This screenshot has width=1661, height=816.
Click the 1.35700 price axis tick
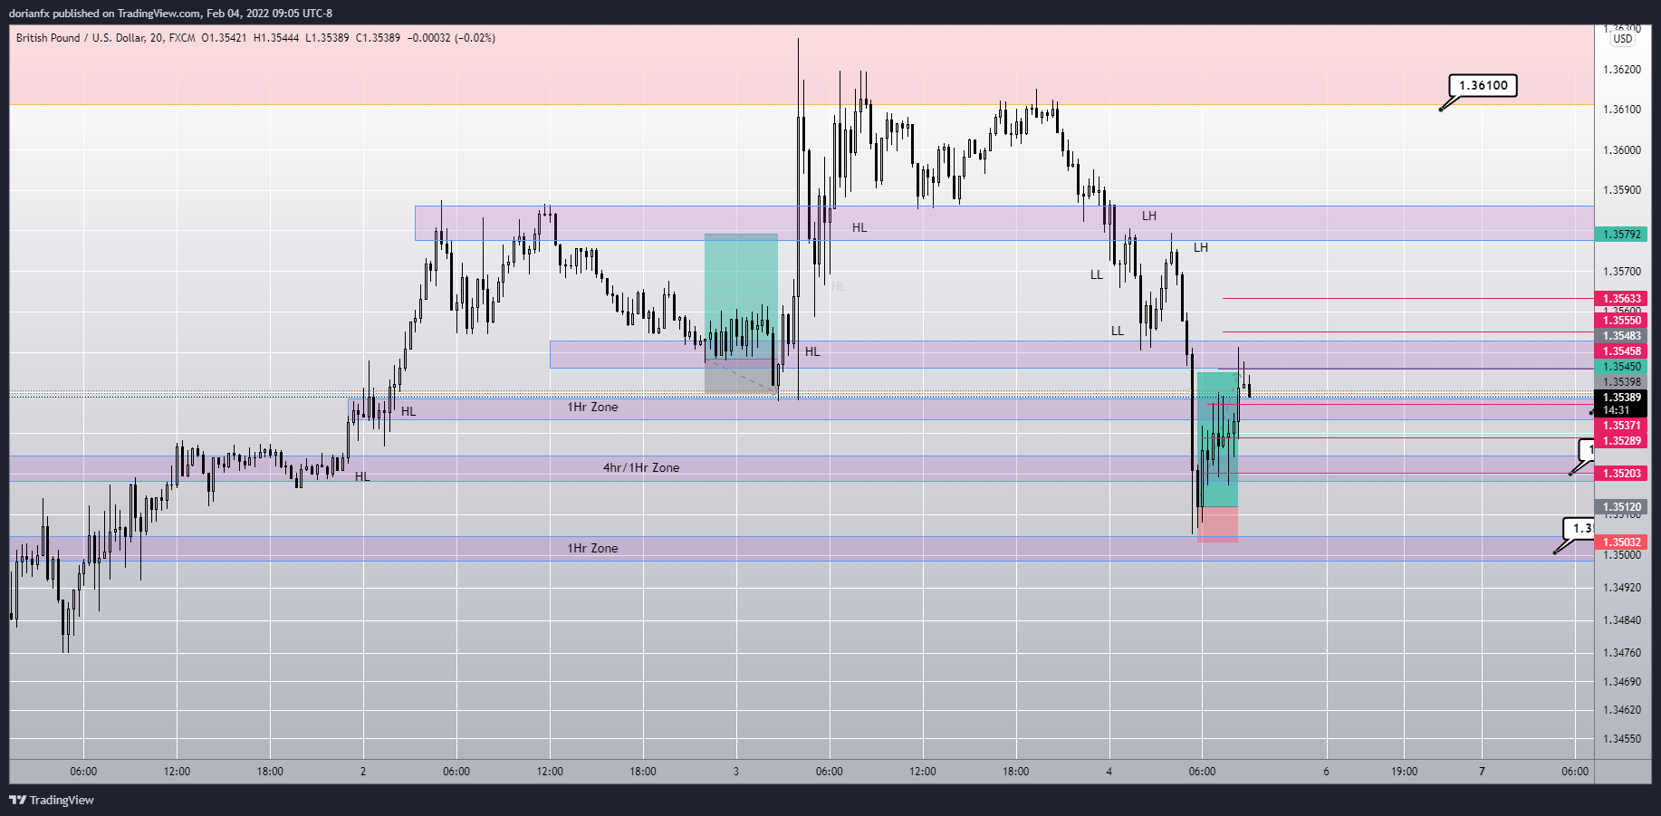[x=1621, y=272]
